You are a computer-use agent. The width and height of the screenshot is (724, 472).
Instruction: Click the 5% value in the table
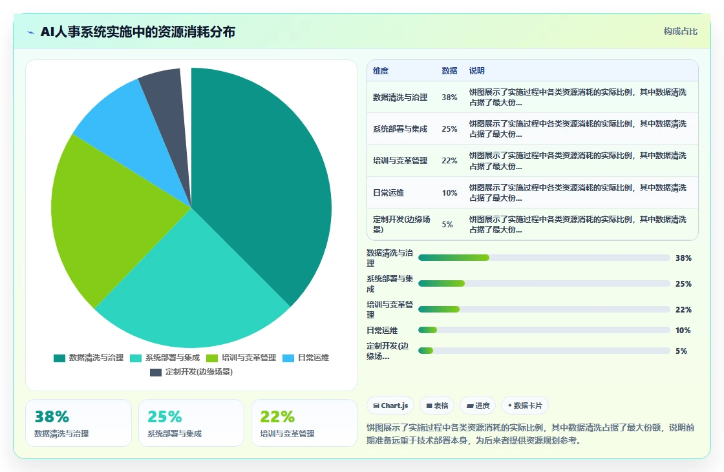pos(447,224)
